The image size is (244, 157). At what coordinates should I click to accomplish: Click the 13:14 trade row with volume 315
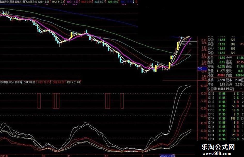[x=226, y=139]
